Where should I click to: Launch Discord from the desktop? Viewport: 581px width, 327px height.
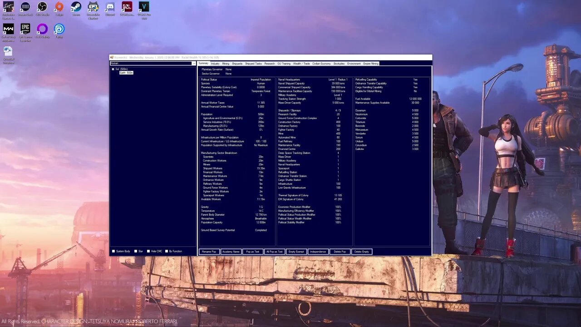110,9
